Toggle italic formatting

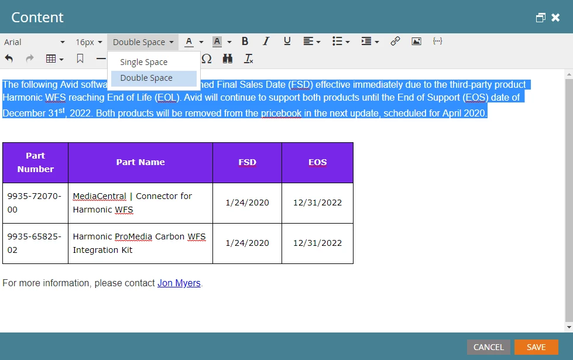pyautogui.click(x=266, y=42)
